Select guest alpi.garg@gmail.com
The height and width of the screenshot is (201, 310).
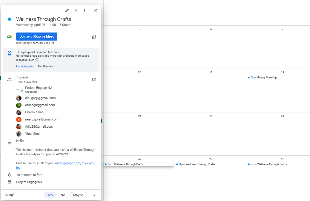click(x=40, y=98)
